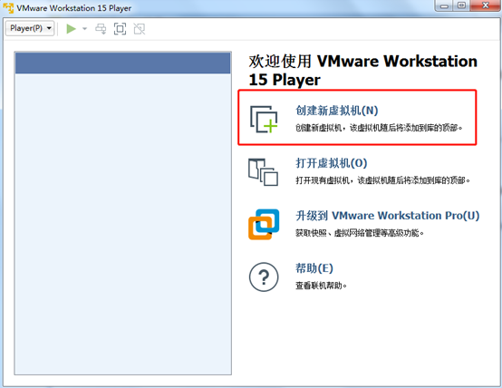The image size is (502, 388).
Task: Click description text 查看联机帮助。
Action: pos(321,286)
